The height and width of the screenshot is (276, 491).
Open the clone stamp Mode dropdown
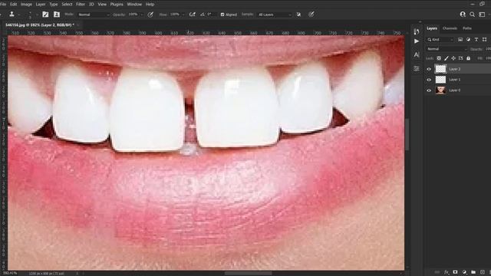[94, 15]
